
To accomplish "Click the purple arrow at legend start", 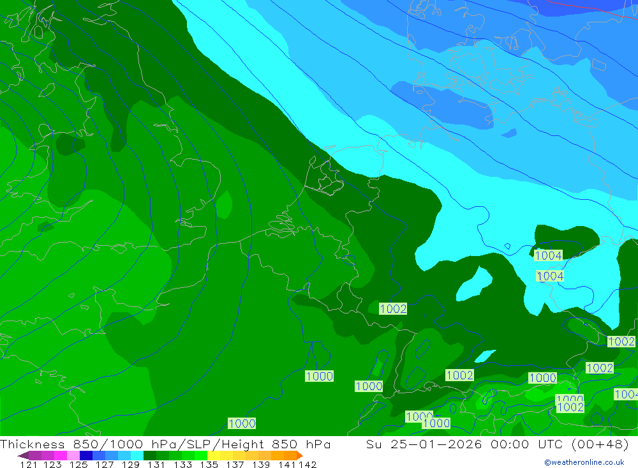I will 23,455.
